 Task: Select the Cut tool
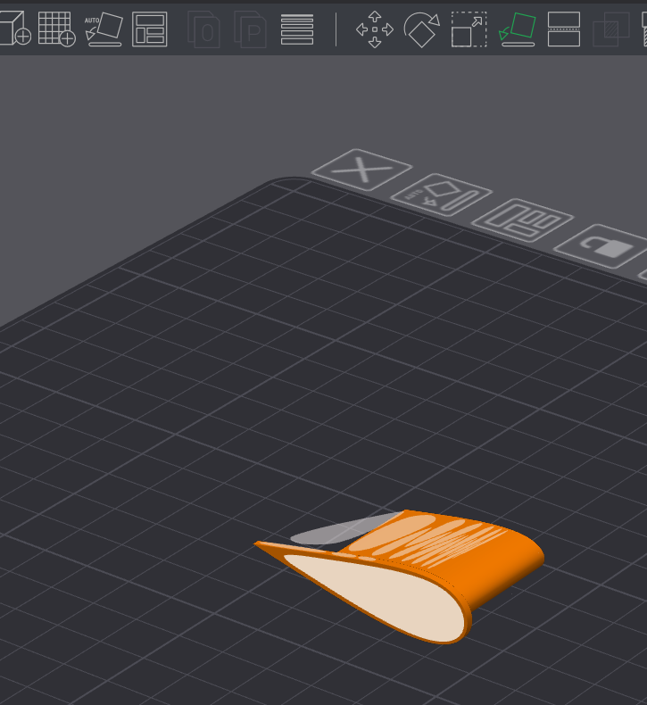(x=564, y=29)
